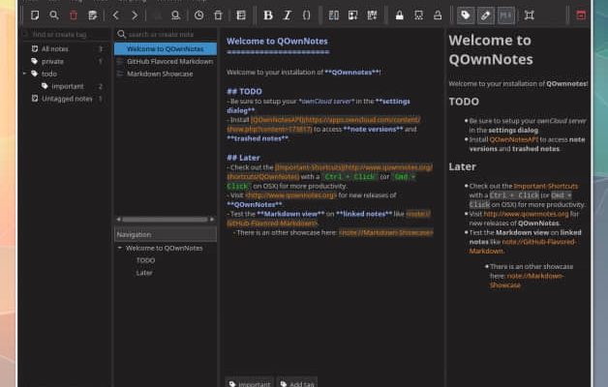Click Later heading in preview pane
Image resolution: width=608 pixels, height=387 pixels.
click(x=462, y=166)
